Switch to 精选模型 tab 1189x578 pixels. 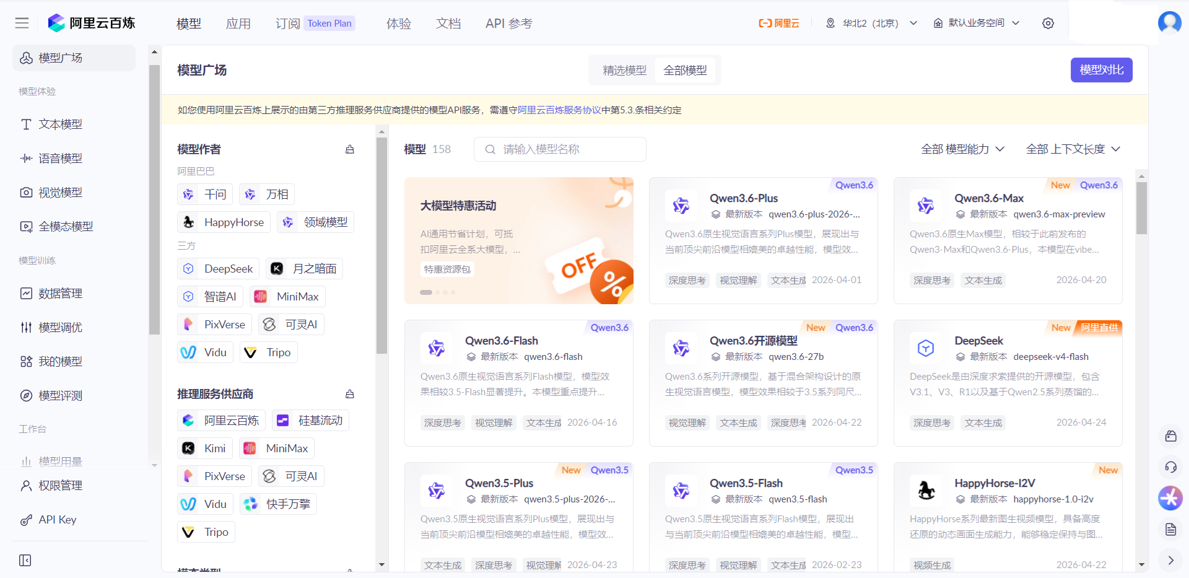coord(624,71)
